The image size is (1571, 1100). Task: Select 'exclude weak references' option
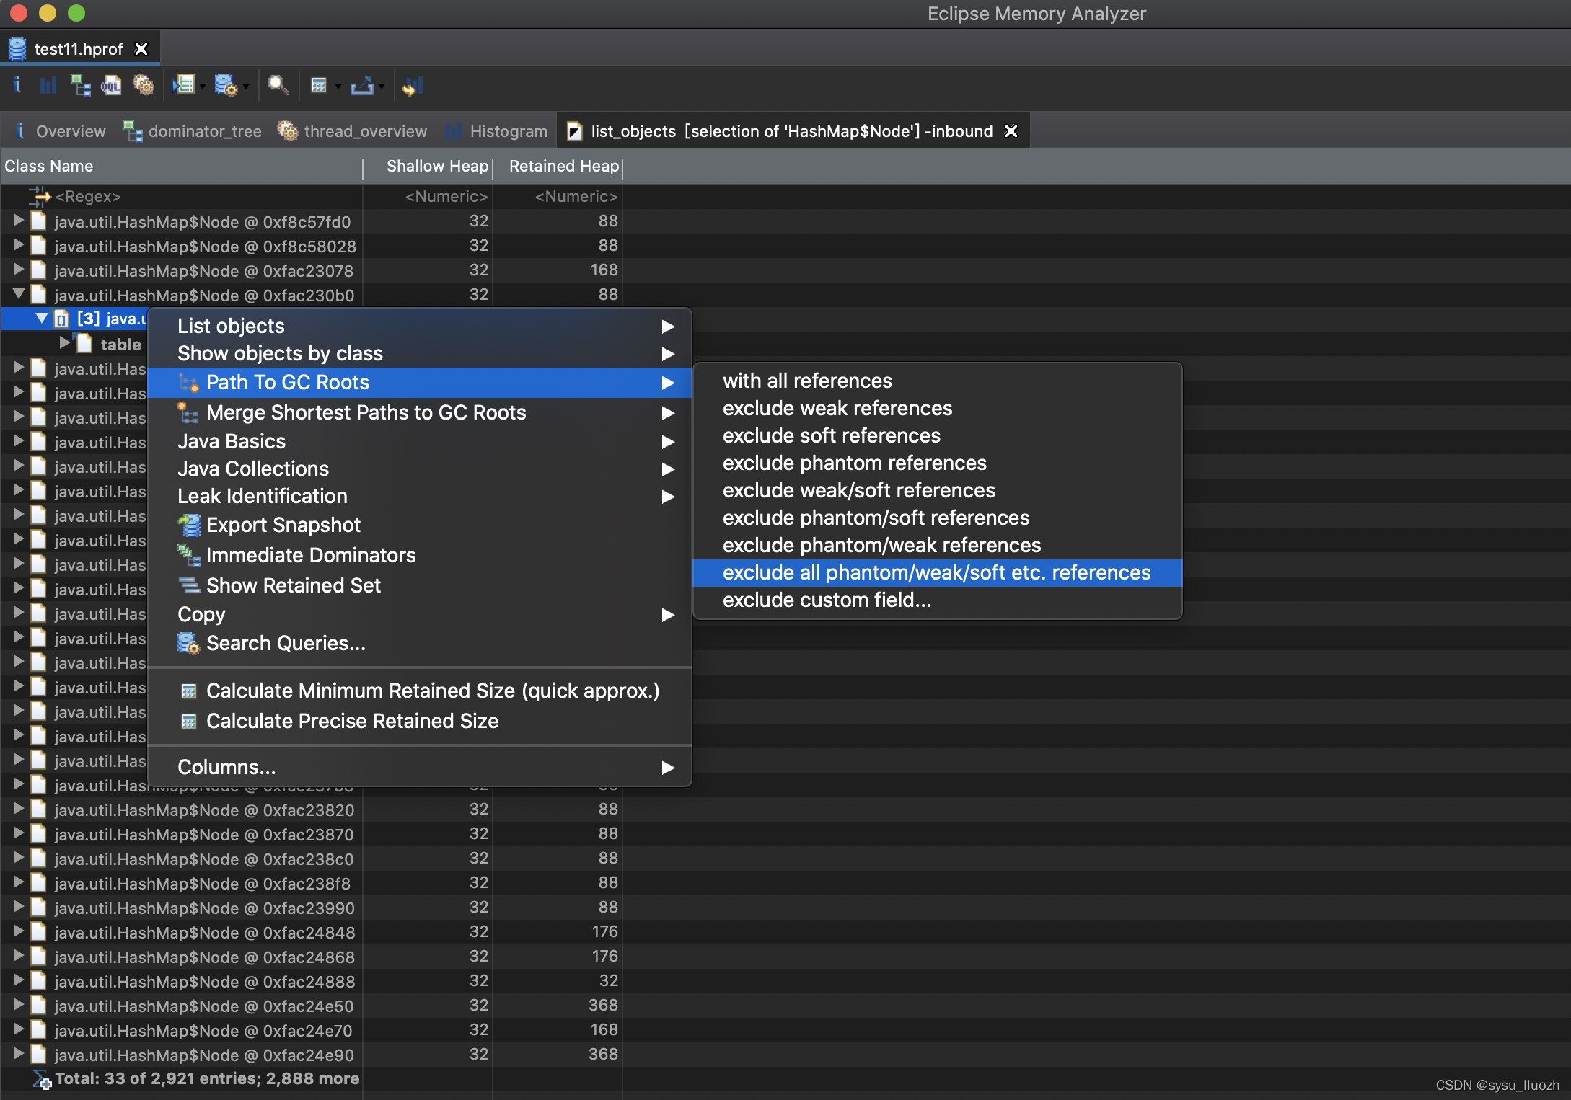937,409
